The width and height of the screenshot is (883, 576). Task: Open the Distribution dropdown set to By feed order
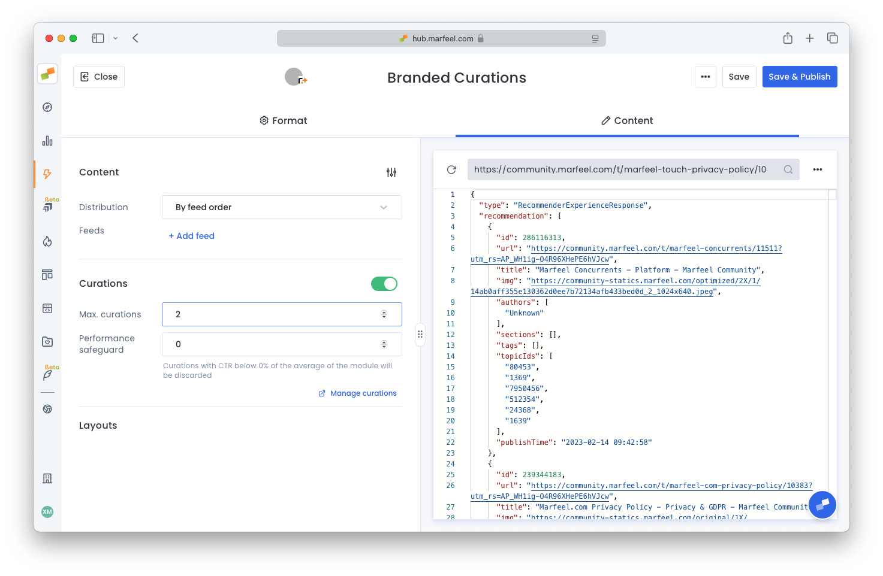(x=281, y=207)
